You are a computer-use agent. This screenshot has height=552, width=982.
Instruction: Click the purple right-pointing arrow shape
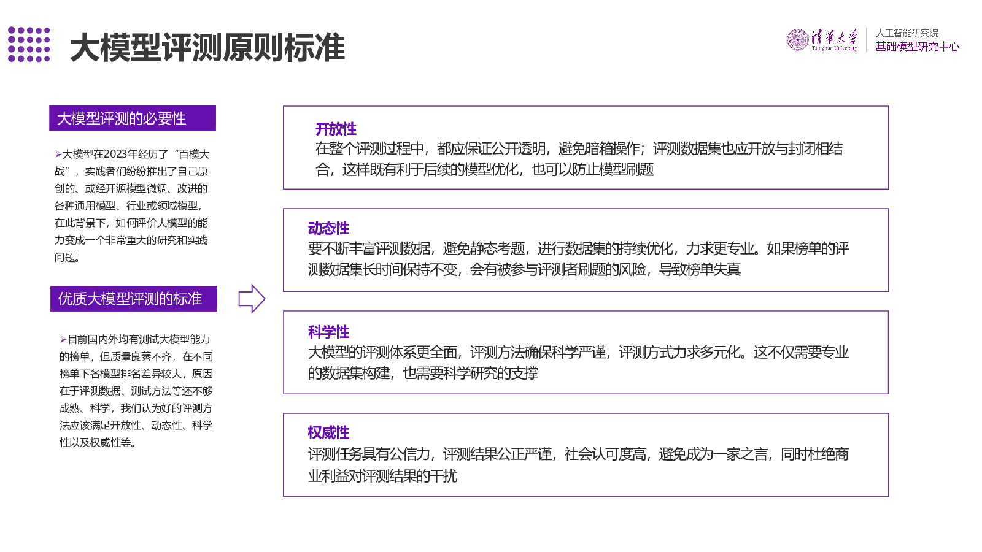click(252, 299)
